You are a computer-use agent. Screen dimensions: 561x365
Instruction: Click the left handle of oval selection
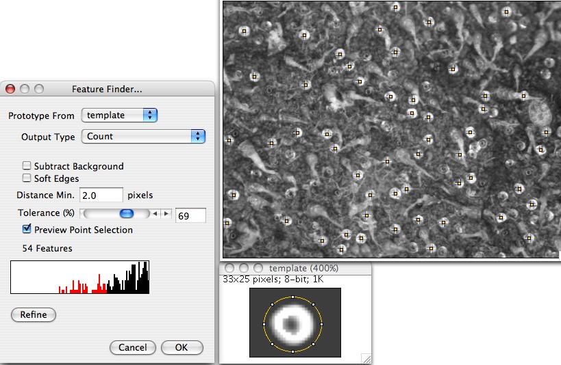point(264,324)
